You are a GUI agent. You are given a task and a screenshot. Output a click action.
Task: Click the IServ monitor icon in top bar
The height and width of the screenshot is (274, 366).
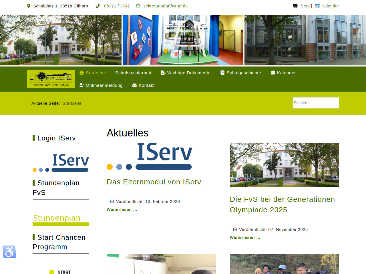coord(295,6)
